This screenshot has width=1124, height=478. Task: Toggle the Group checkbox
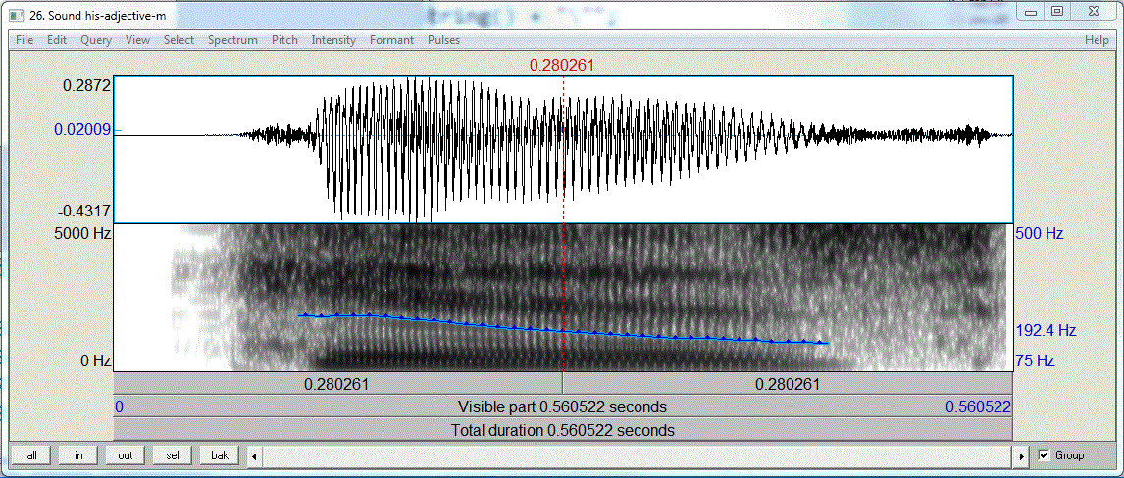(x=1044, y=455)
